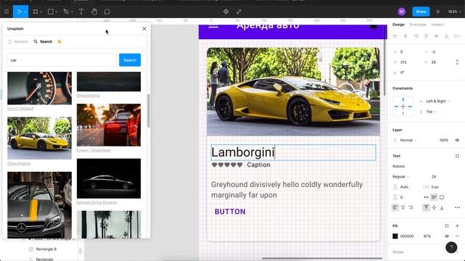This screenshot has height=261, width=465.
Task: Select the Pen tool
Action: click(66, 12)
